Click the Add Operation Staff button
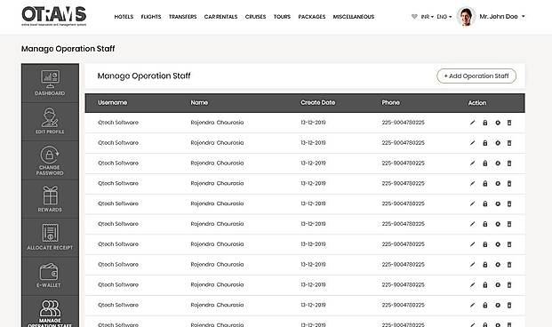 476,76
